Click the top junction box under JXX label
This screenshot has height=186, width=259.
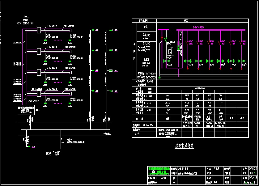pos(38,30)
